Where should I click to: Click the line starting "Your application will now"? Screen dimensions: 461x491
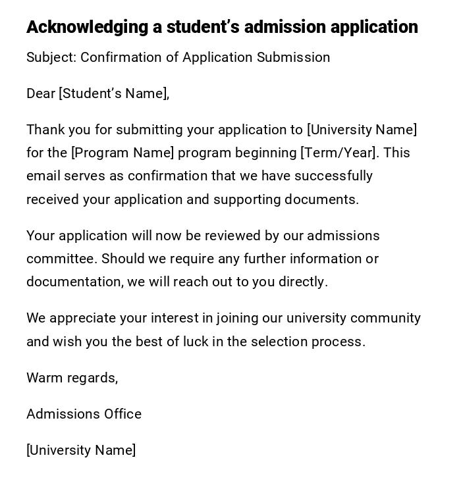203,236
